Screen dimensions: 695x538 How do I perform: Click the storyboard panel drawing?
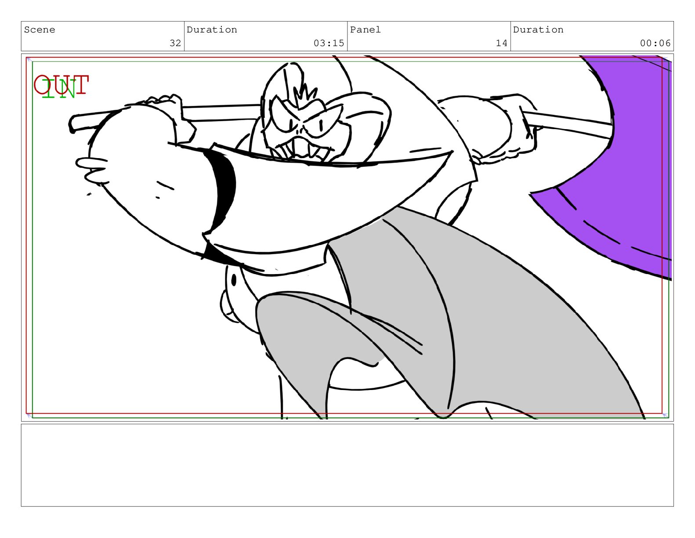coord(347,238)
